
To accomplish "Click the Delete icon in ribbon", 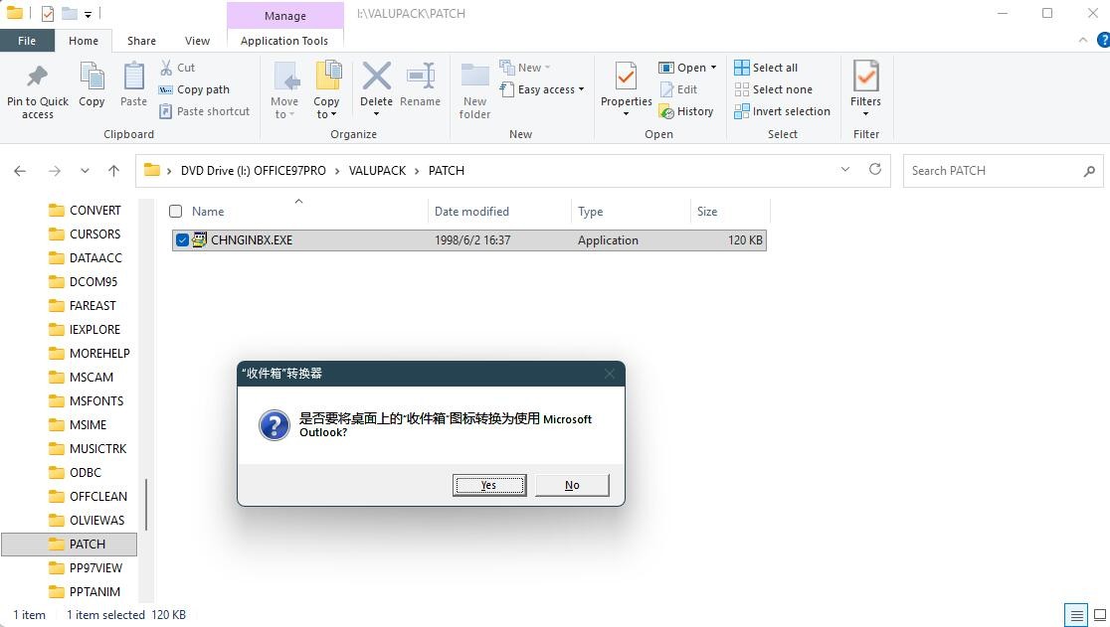I will tap(376, 78).
